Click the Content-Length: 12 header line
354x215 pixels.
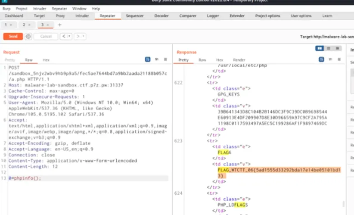tap(33, 166)
